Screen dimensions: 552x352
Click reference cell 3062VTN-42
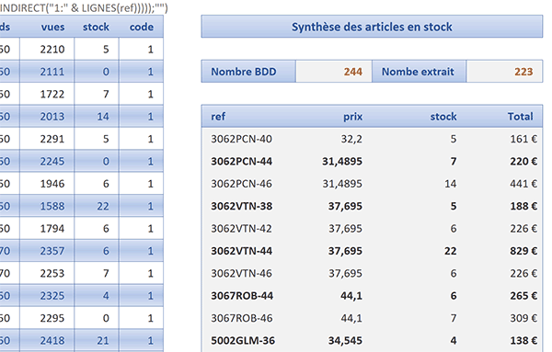pos(241,229)
